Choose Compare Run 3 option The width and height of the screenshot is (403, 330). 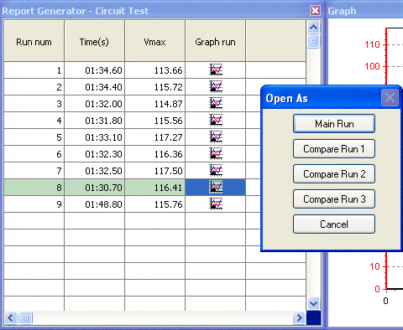tap(334, 199)
